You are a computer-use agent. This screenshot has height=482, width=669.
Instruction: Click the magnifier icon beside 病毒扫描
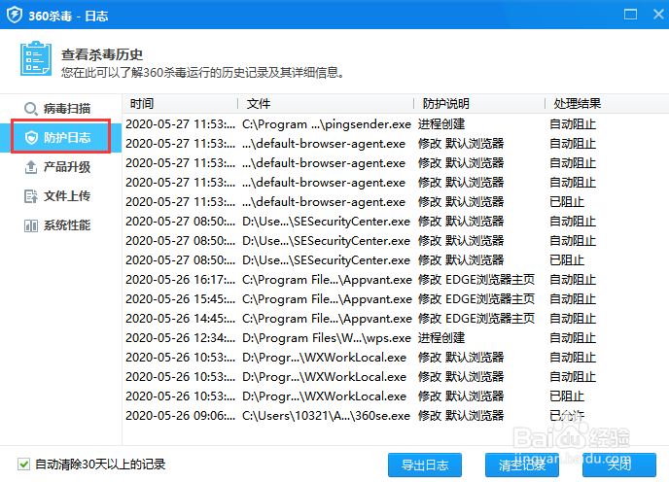[x=31, y=109]
